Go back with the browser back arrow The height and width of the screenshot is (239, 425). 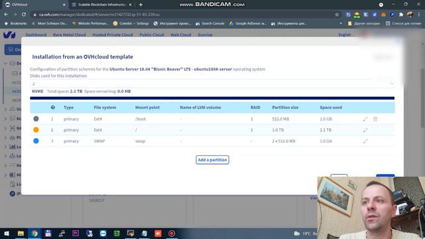pos(6,15)
